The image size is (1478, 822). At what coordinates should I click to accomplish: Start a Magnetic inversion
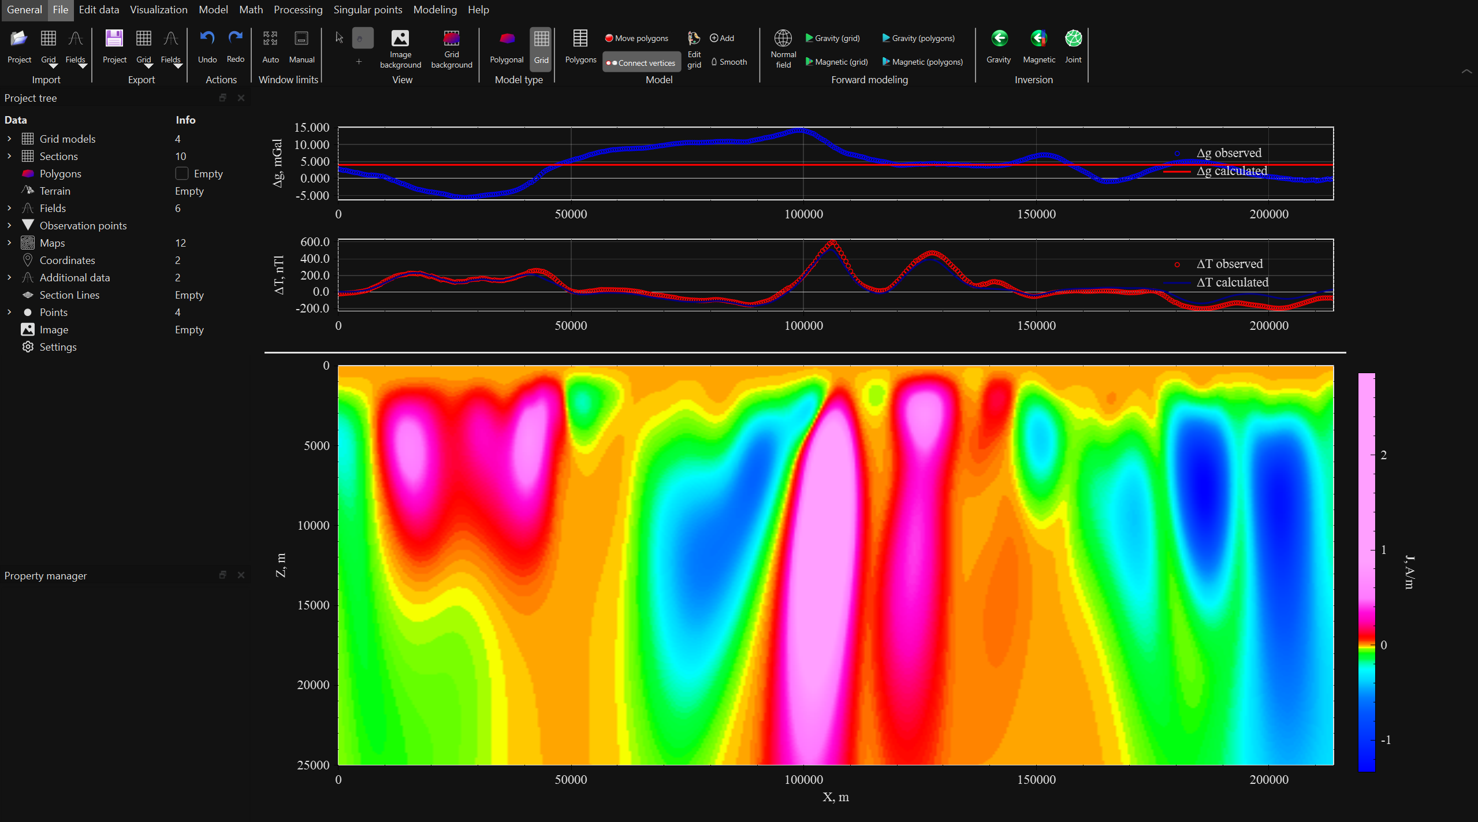tap(1038, 46)
